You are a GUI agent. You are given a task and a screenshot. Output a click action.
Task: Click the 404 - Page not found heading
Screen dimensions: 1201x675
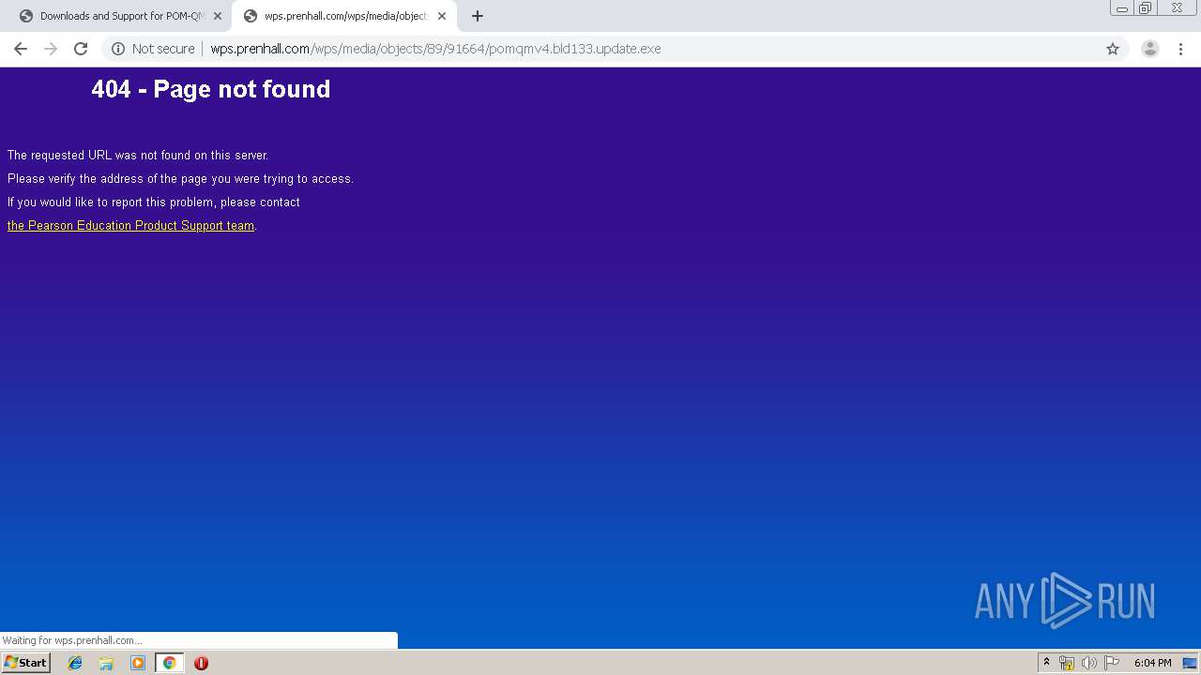coord(211,89)
